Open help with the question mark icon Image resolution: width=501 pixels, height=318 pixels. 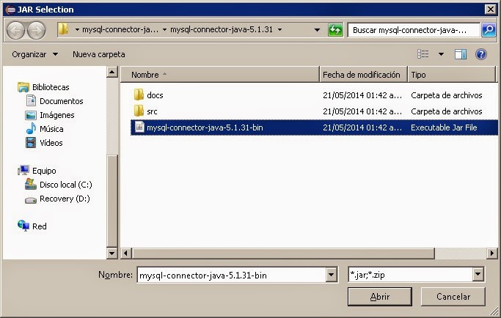tap(481, 54)
